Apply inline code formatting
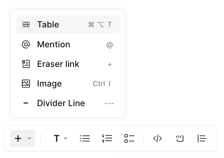The height and width of the screenshot is (158, 224). click(x=158, y=138)
